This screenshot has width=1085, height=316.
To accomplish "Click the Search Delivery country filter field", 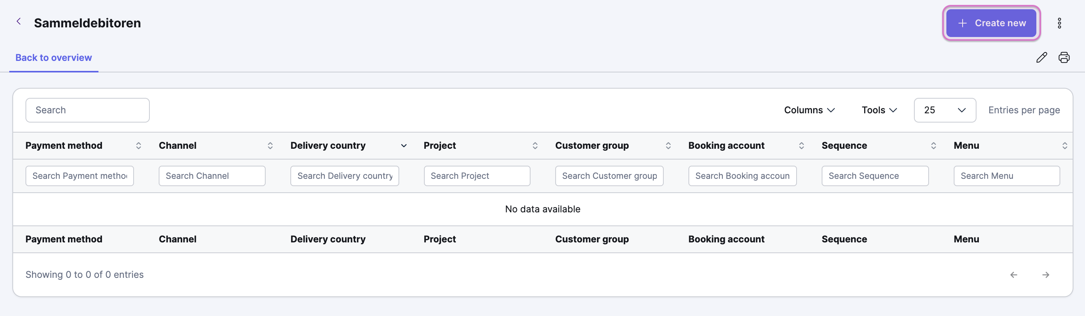I will (344, 176).
